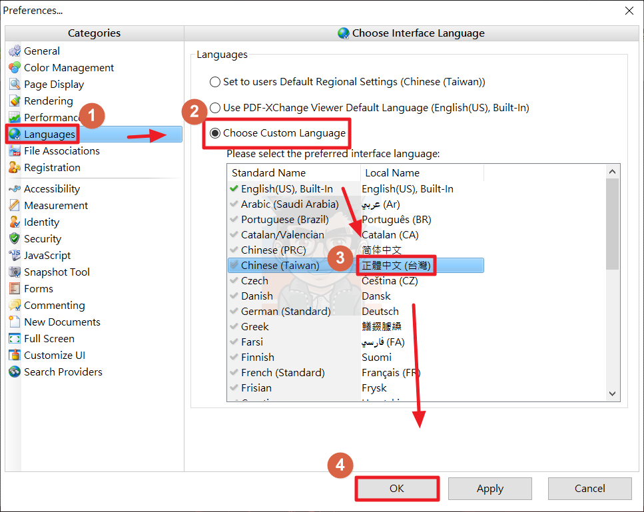Select Registration category icon
Screen dimensions: 644x512
click(15, 168)
